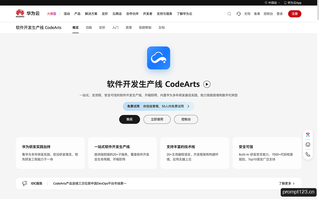Image resolution: width=319 pixels, height=199 pixels.
Task: Click the headset customer service icon
Action: [238, 14]
